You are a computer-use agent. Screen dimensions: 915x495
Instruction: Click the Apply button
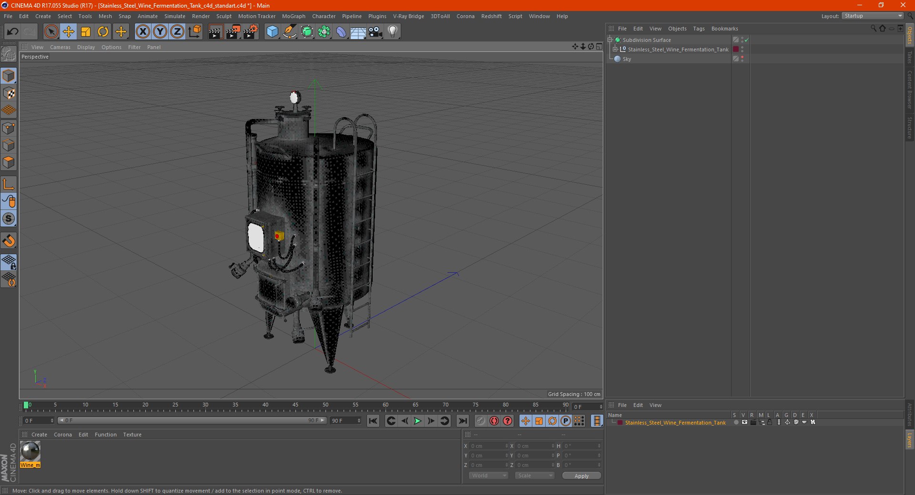pyautogui.click(x=581, y=475)
